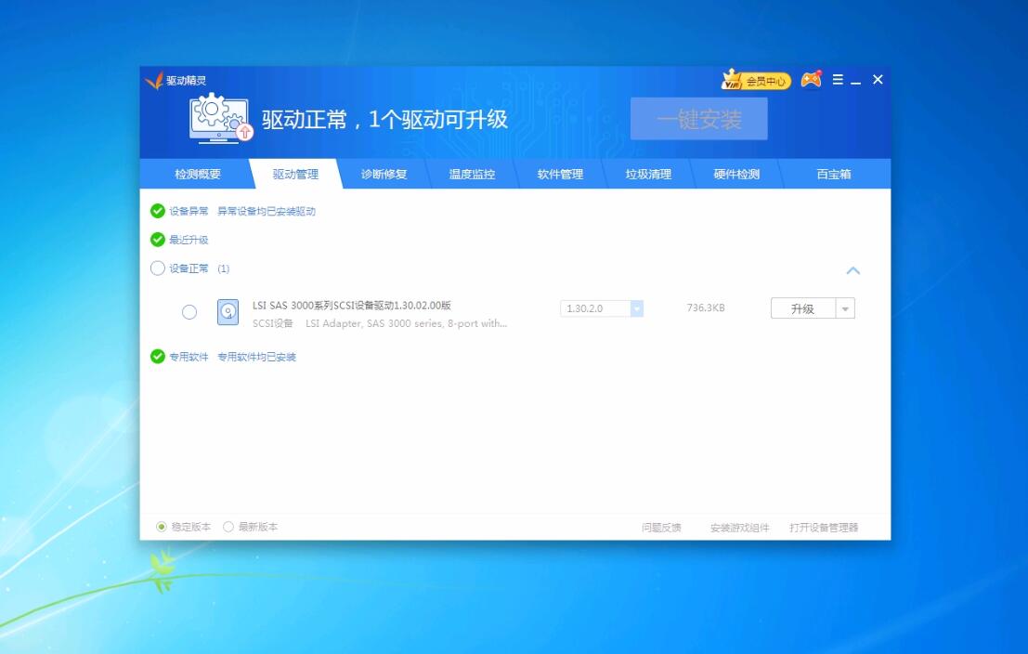The width and height of the screenshot is (1028, 654).
Task: Click the 一键安装 button
Action: [699, 119]
